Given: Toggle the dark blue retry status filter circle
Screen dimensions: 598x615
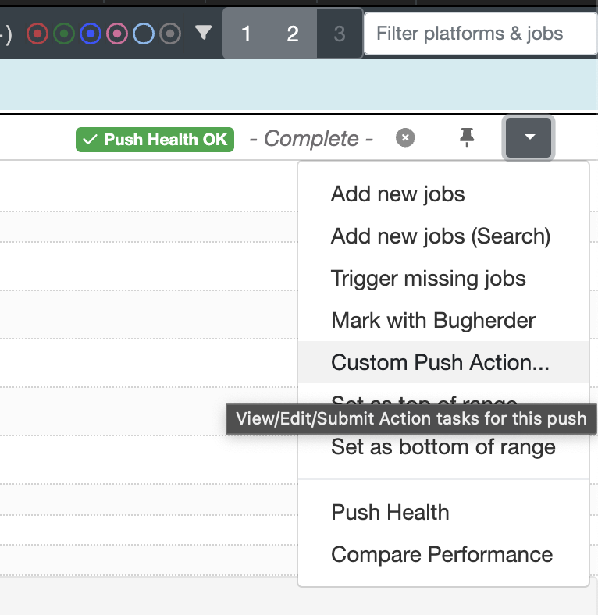Looking at the screenshot, I should coord(91,34).
